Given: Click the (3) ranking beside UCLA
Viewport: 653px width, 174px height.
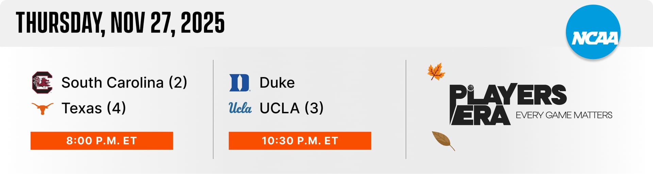Looking at the screenshot, I should 314,109.
